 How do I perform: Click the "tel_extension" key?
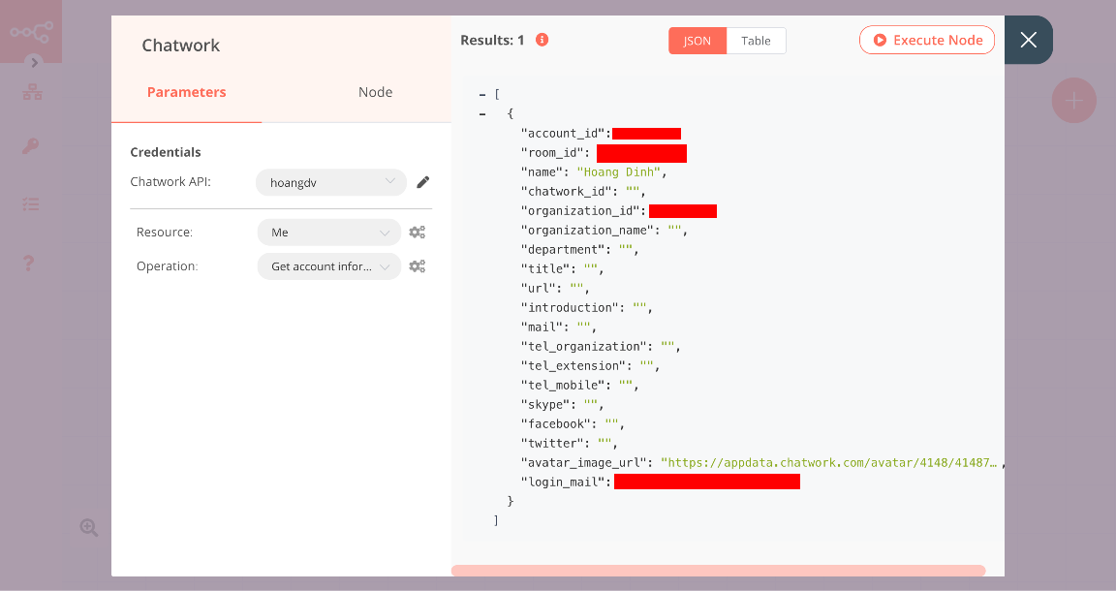click(573, 366)
